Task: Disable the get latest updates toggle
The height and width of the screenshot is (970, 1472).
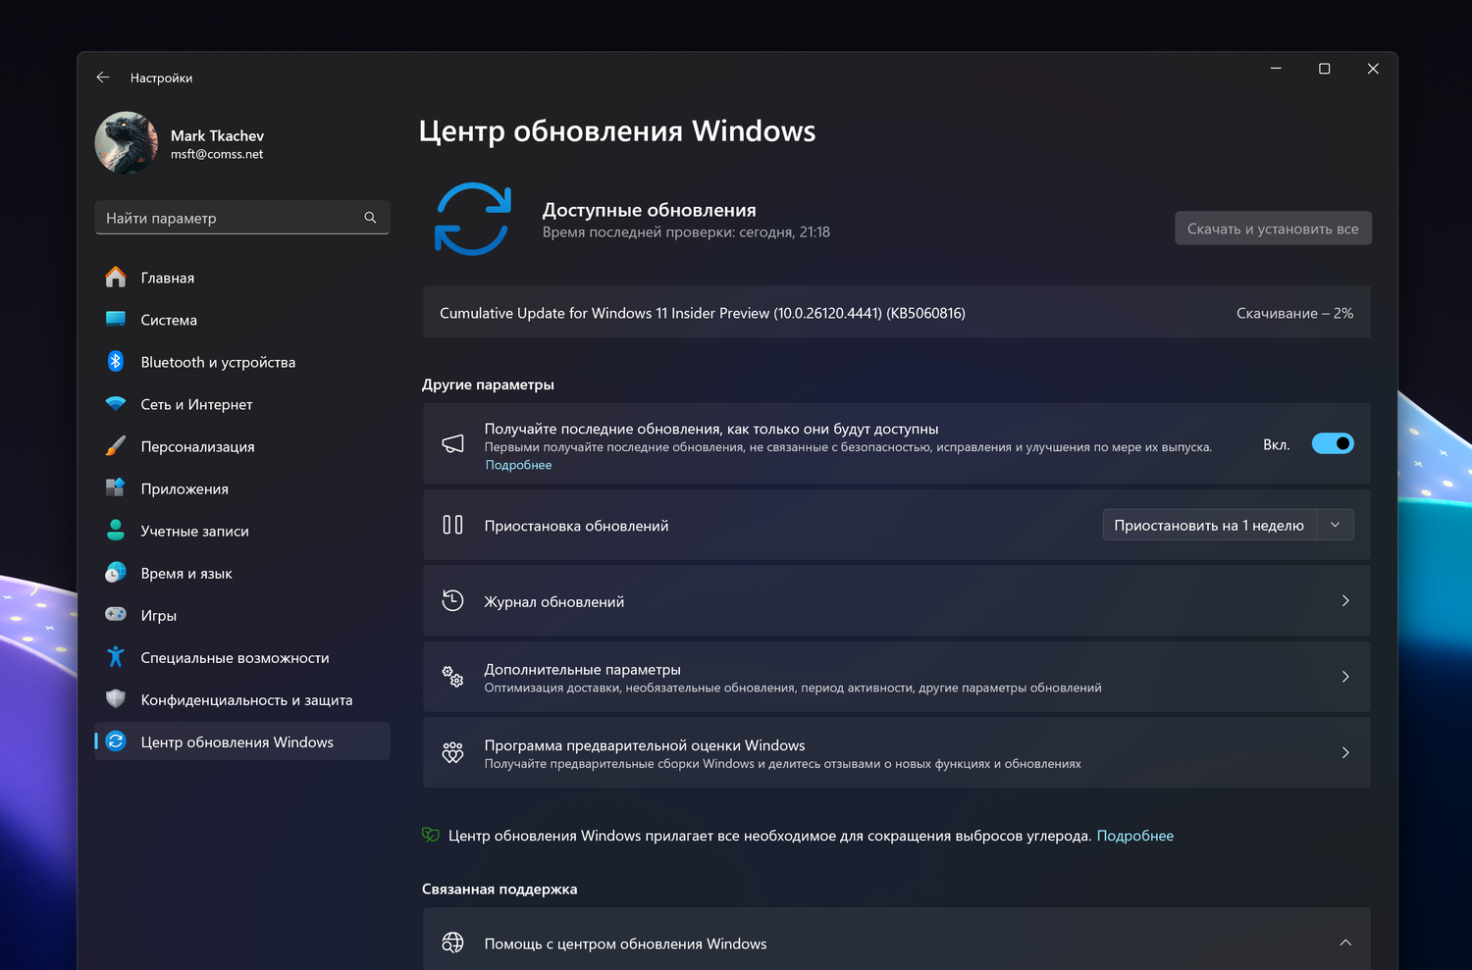Action: 1333,443
